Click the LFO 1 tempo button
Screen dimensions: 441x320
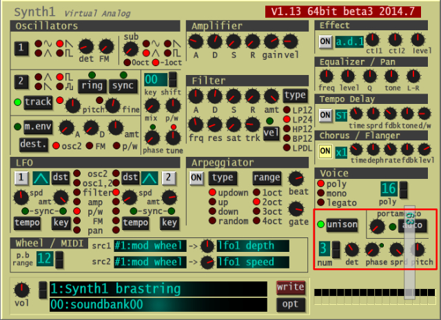coord(27,223)
